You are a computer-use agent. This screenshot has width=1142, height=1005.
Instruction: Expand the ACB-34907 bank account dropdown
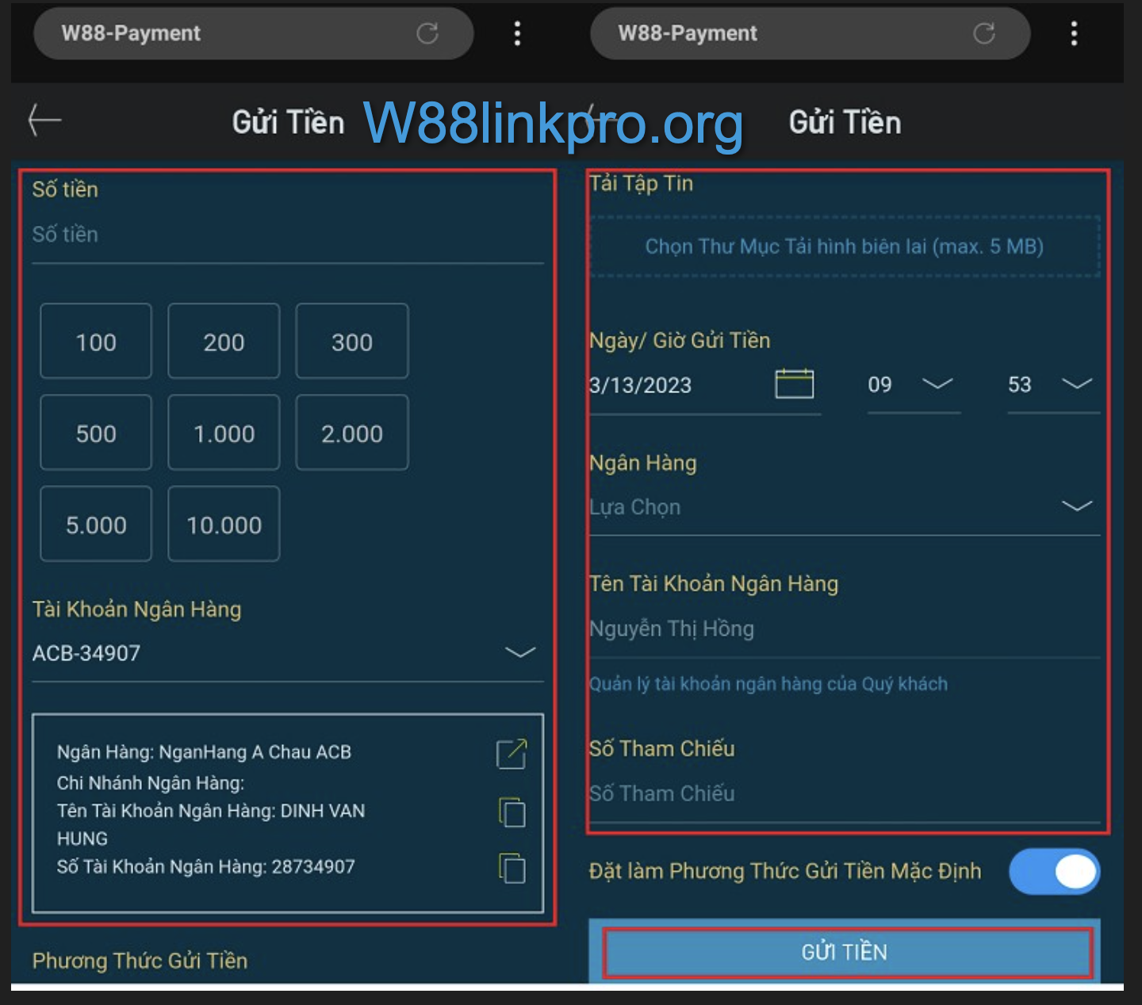[287, 653]
